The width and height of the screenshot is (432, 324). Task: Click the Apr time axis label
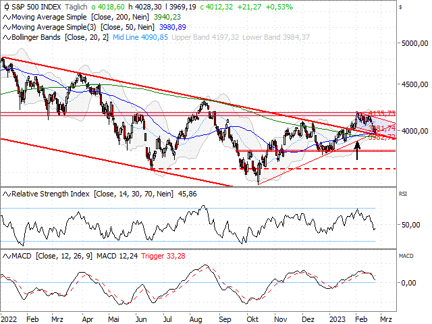click(88, 319)
